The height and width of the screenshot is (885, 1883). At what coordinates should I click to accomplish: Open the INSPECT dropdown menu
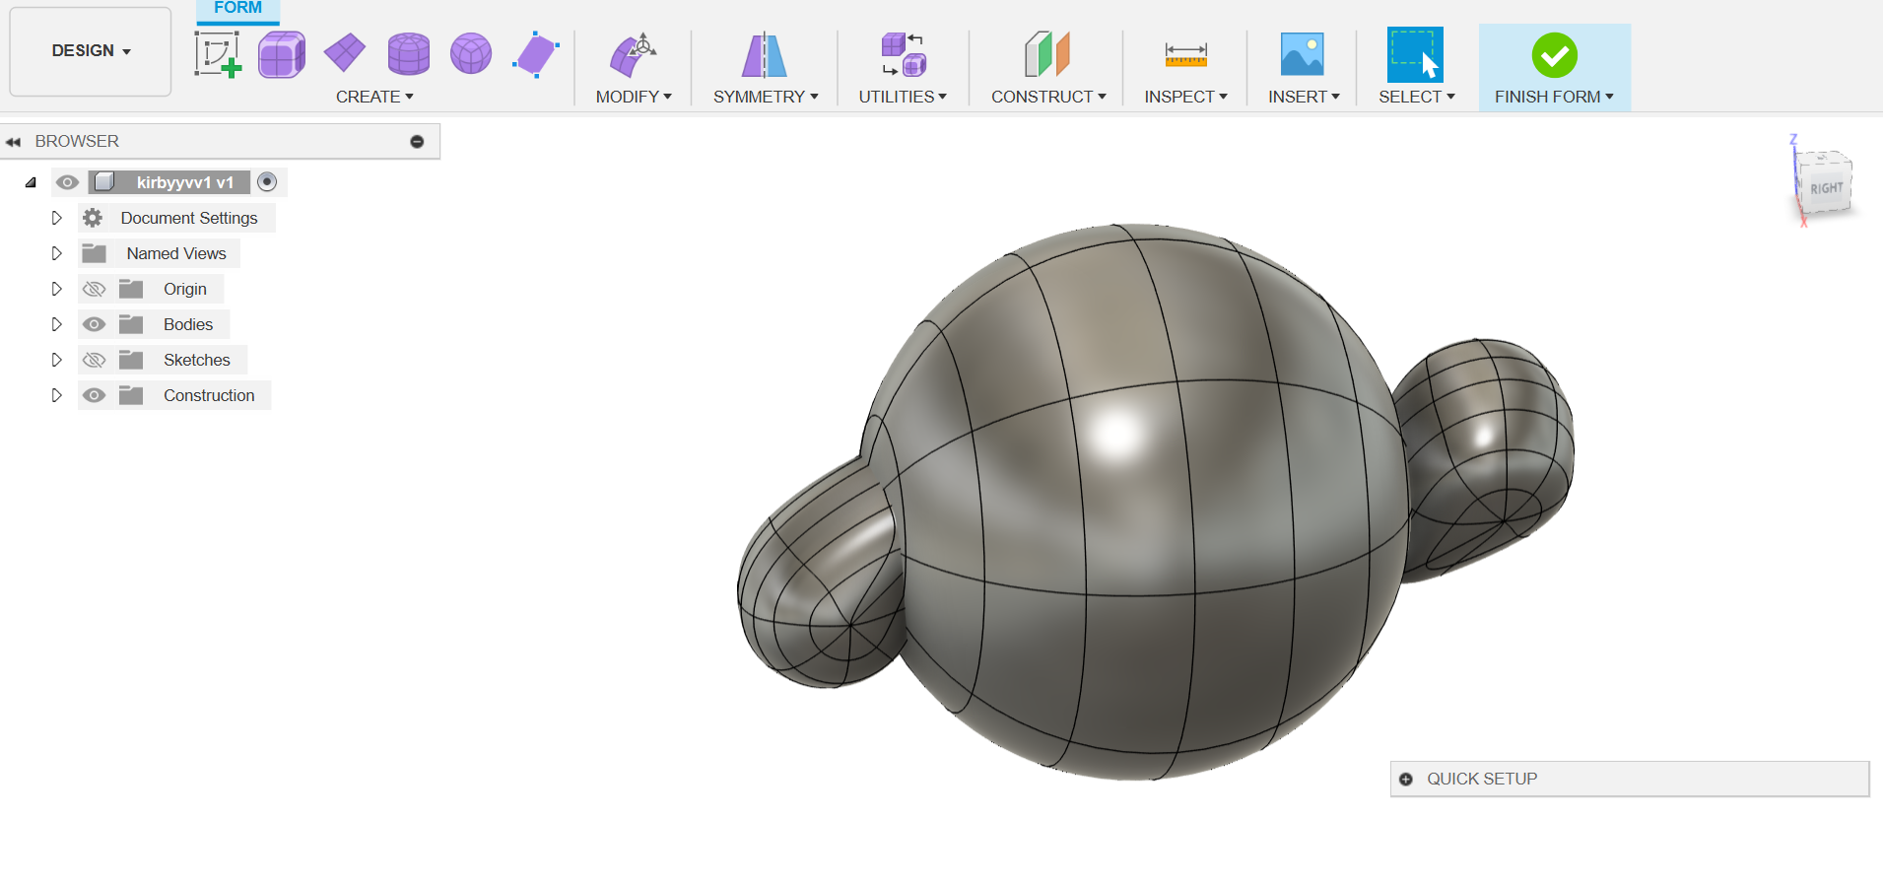pos(1185,97)
